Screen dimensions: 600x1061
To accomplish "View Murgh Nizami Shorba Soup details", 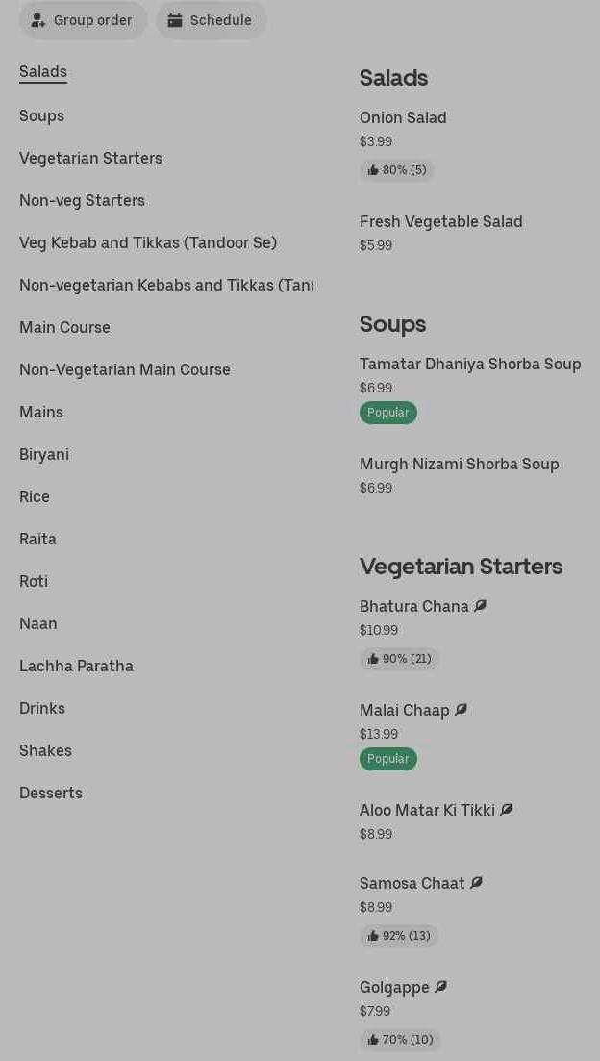I will click(x=459, y=464).
